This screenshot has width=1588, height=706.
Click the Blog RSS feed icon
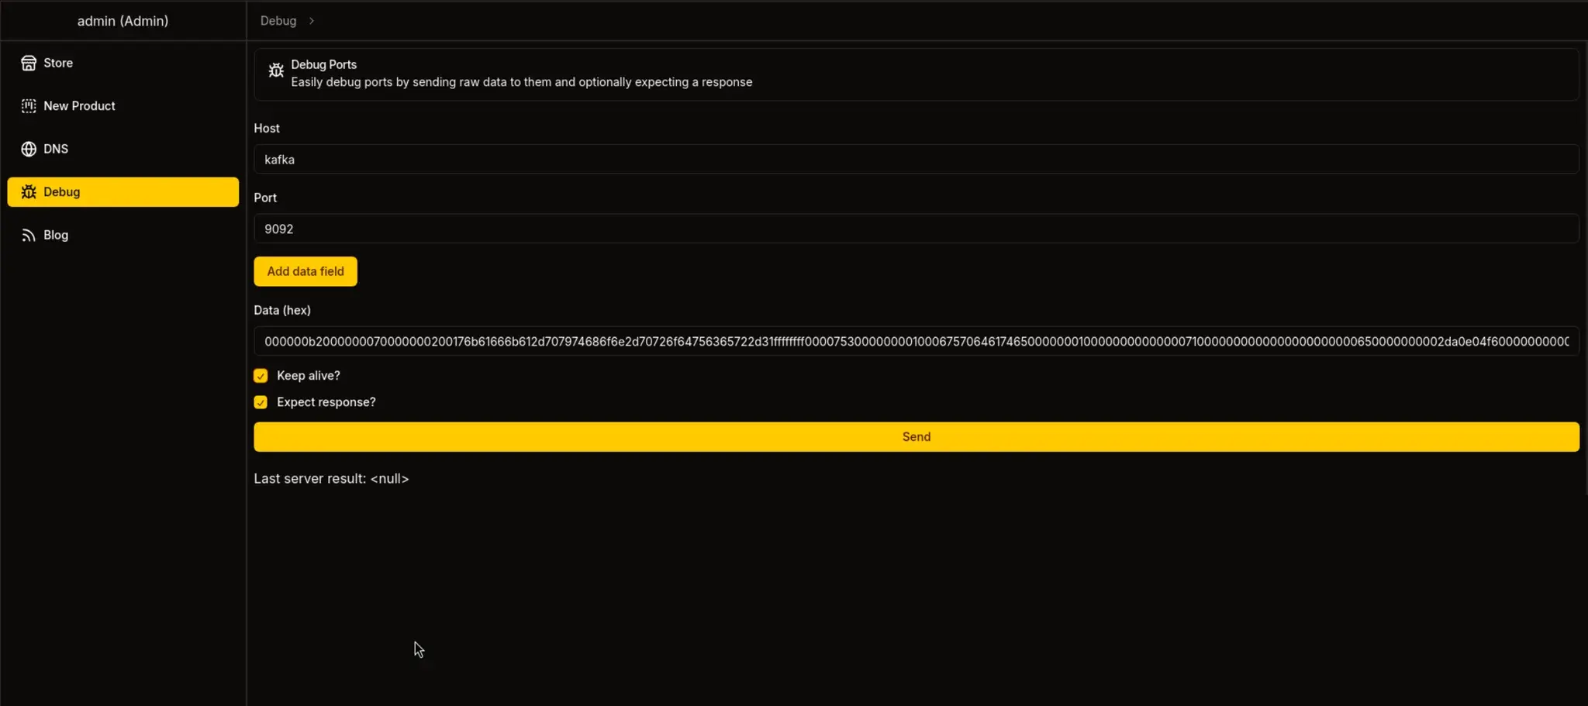[x=29, y=236]
